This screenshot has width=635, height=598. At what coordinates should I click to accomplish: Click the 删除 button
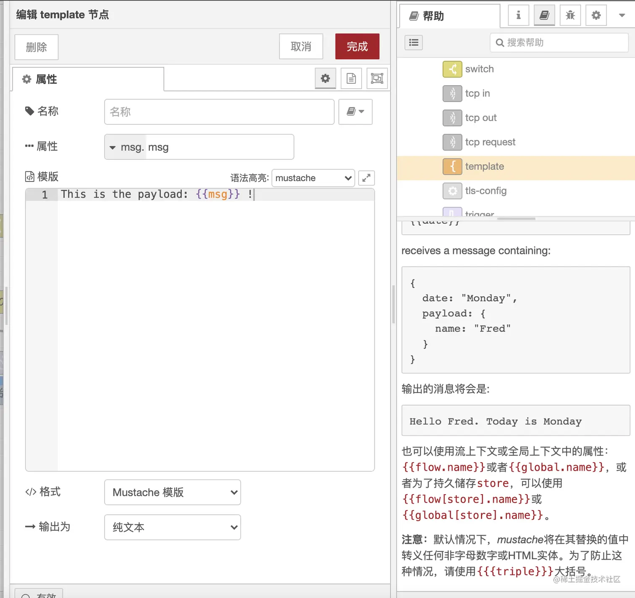(37, 47)
